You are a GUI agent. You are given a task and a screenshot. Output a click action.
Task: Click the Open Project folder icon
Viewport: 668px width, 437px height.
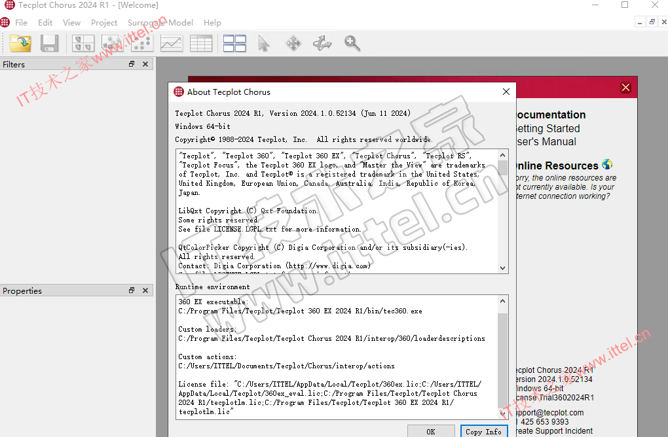point(20,43)
